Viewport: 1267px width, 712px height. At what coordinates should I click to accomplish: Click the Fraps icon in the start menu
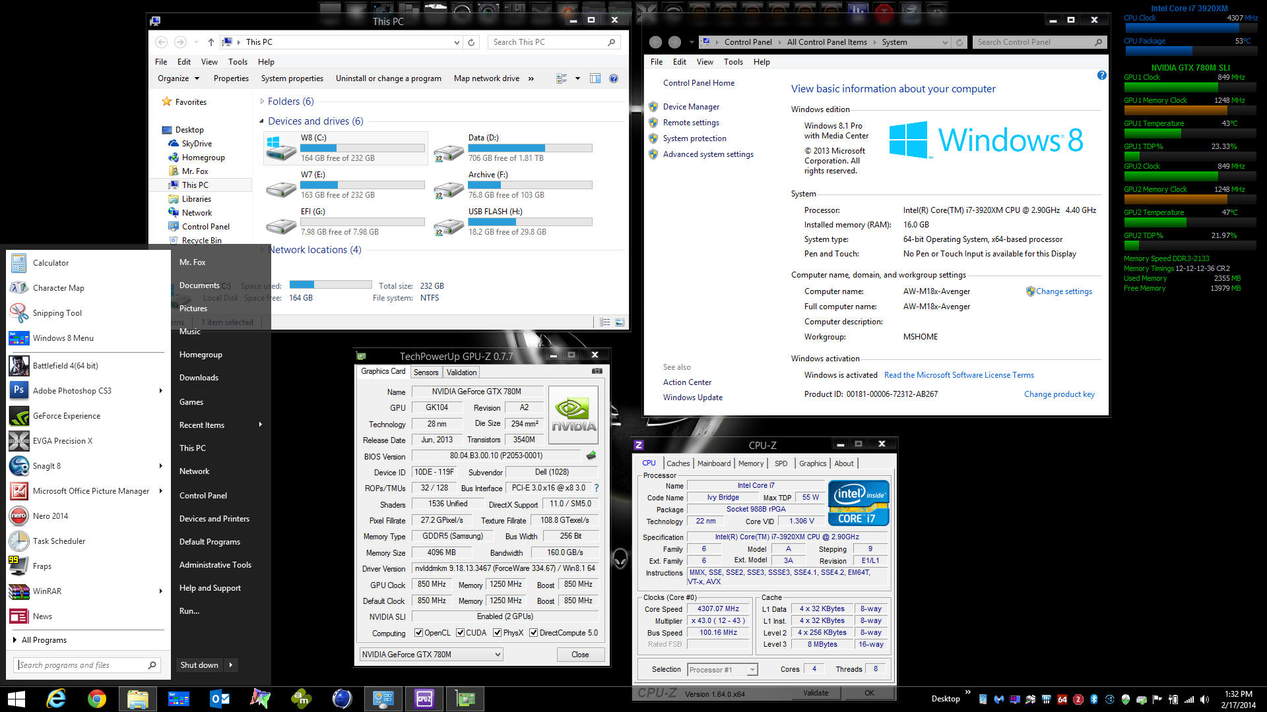[18, 566]
